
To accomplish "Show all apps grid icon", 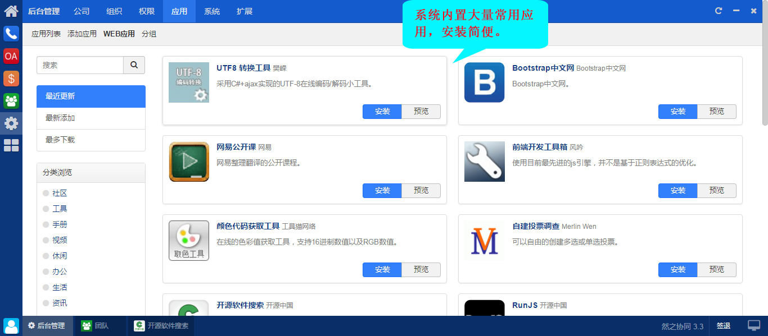I will click(x=11, y=146).
